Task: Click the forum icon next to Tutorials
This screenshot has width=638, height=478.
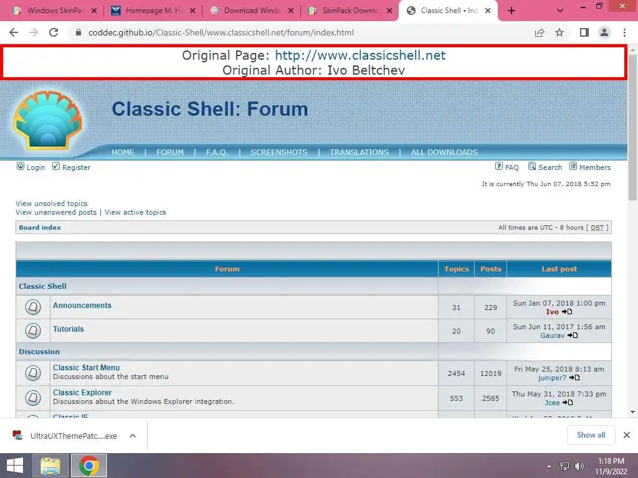Action: pyautogui.click(x=33, y=330)
